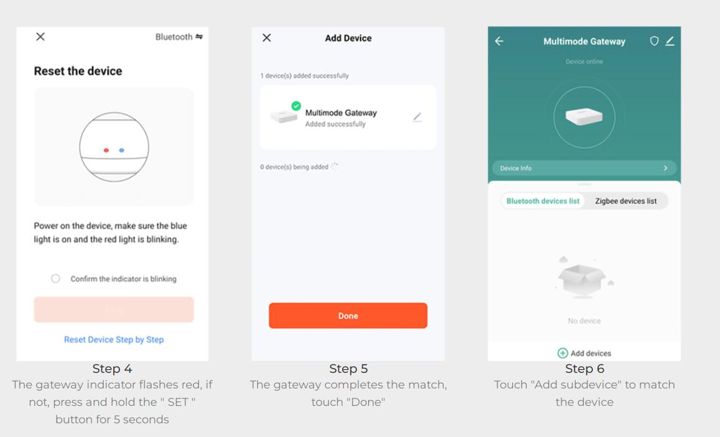Tap the gateway device image inside the circle
This screenshot has width=720, height=437.
(x=584, y=116)
